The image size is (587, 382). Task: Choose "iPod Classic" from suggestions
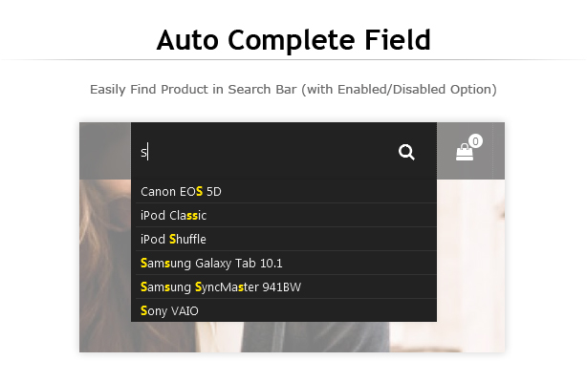point(173,215)
